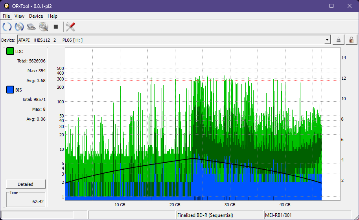Click the 'Device:' label

click(8, 40)
